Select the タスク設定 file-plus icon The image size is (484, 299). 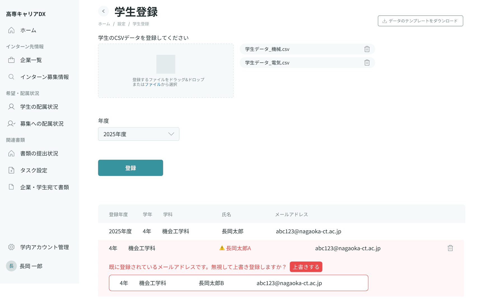(x=11, y=170)
